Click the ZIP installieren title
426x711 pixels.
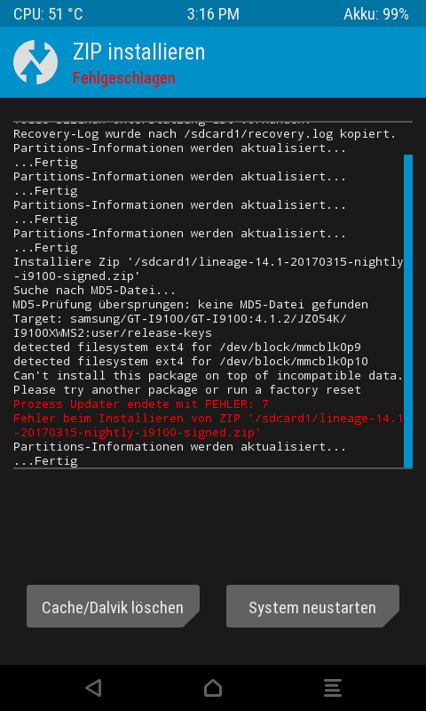(x=139, y=52)
